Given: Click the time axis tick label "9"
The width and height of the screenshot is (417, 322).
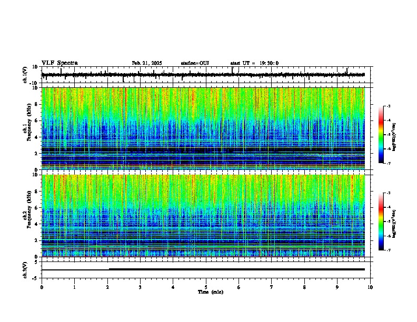Looking at the screenshot, I should (x=337, y=287).
